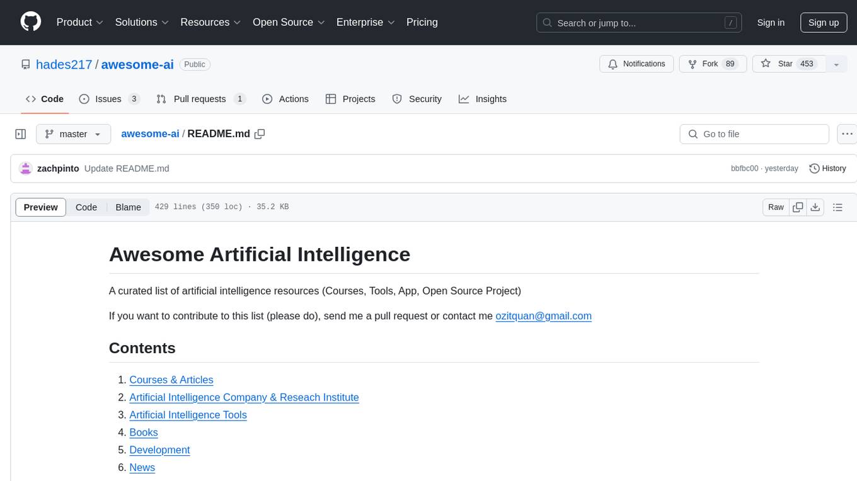Image resolution: width=857 pixels, height=481 pixels.
Task: Switch to the Issues tab
Action: (x=109, y=99)
